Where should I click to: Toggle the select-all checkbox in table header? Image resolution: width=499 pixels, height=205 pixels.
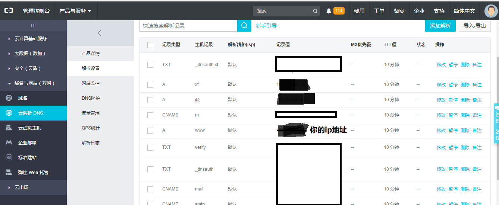coord(150,45)
